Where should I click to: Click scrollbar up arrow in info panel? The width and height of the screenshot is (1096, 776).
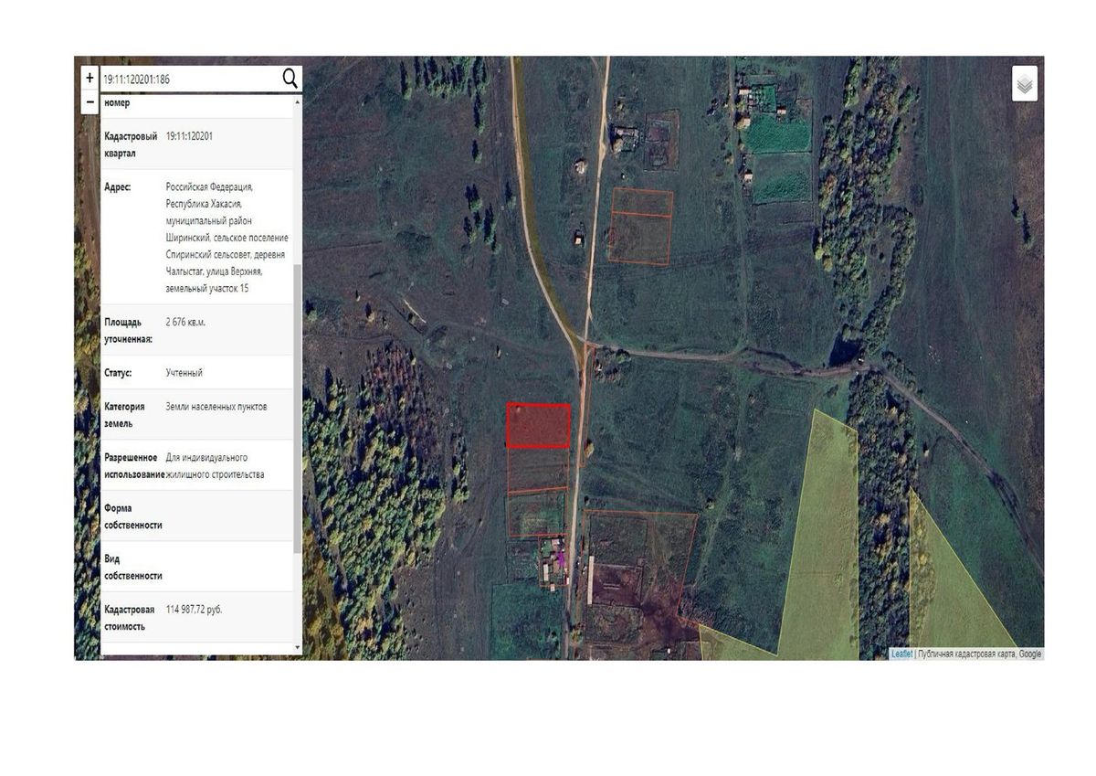coord(297,102)
